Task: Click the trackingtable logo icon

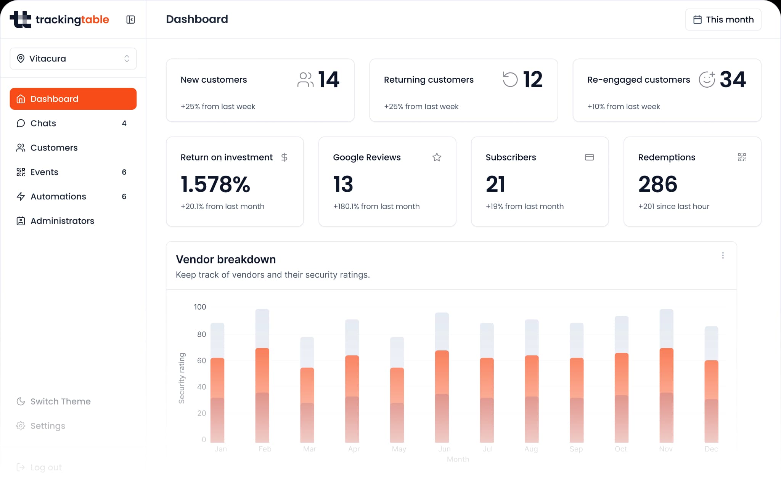Action: [x=21, y=19]
